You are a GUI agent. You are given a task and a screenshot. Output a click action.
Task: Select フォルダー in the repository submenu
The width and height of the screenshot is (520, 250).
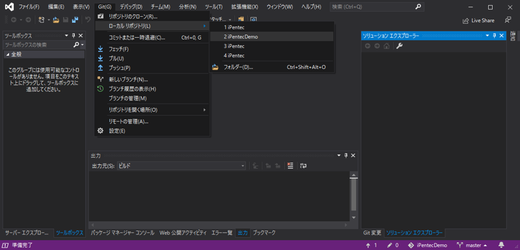coord(272,68)
